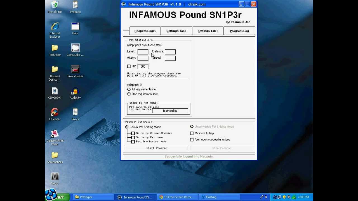Select Unconverted Pet Sniping Mode radio
Screen dimensions: 358x201
click(x=192, y=127)
